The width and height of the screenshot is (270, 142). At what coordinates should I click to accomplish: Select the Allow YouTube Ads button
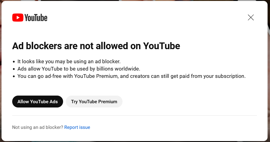(x=37, y=102)
